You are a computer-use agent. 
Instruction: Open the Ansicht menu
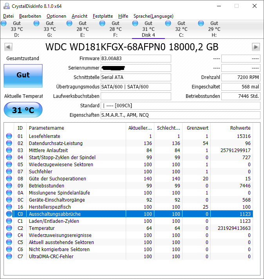[79, 16]
